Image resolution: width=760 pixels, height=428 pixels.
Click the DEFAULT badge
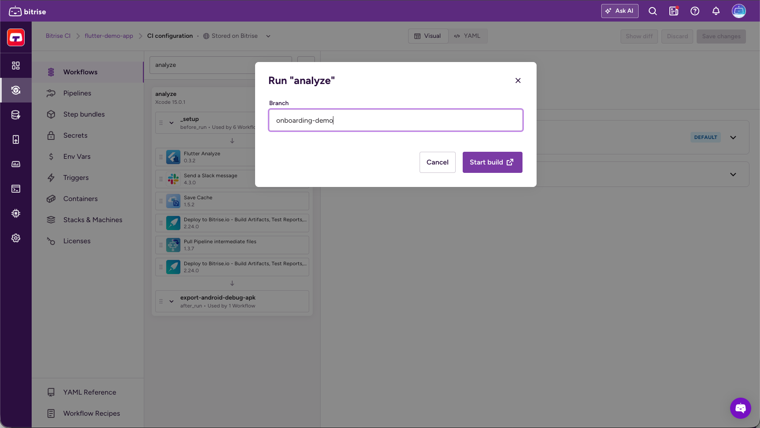click(705, 137)
